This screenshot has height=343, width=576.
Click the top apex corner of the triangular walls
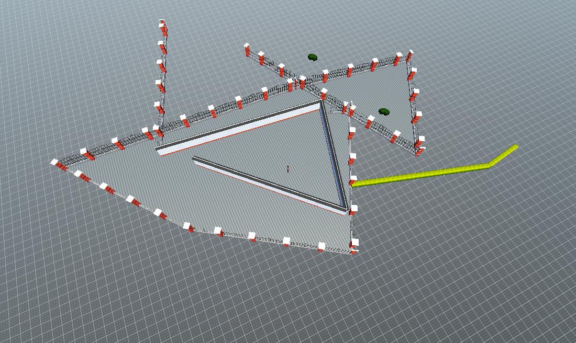320,104
